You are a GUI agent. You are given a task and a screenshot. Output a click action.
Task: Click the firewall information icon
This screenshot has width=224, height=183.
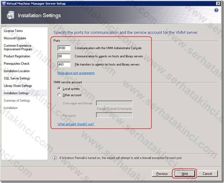55,158
